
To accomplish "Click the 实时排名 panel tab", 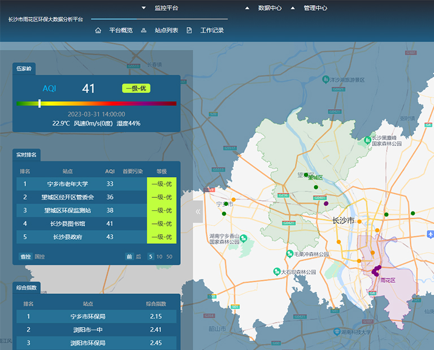I will tap(27, 155).
